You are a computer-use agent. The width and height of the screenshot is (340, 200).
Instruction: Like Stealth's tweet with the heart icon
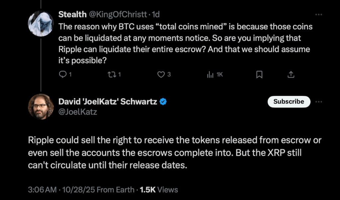[x=161, y=75]
